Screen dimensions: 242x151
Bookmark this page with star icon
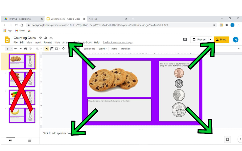point(214,25)
